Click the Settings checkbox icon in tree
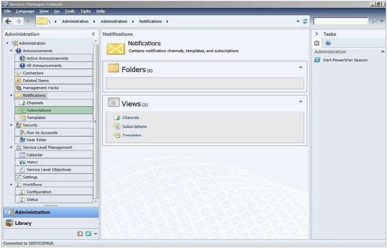The image size is (388, 248). (18, 177)
